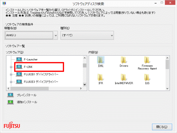The image size is (177, 133).
Task: Click the F-Launcher laptop icon
Action: point(19,59)
